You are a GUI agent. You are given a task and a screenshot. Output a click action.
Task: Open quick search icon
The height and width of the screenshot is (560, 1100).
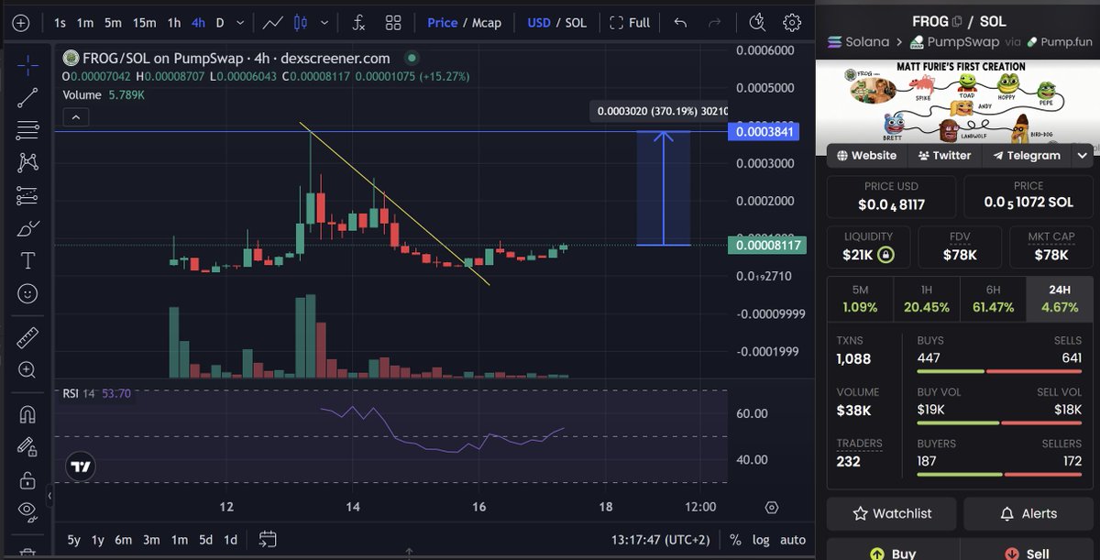[757, 23]
